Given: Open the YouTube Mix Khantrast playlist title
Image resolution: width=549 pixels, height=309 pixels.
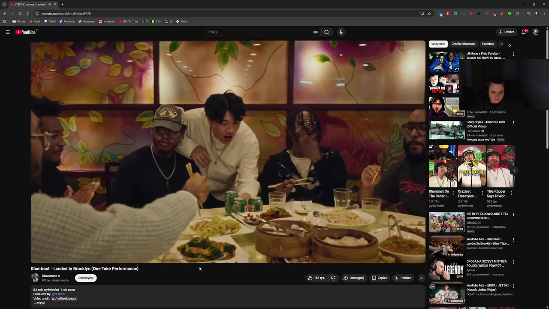Looking at the screenshot, I should pyautogui.click(x=488, y=241).
